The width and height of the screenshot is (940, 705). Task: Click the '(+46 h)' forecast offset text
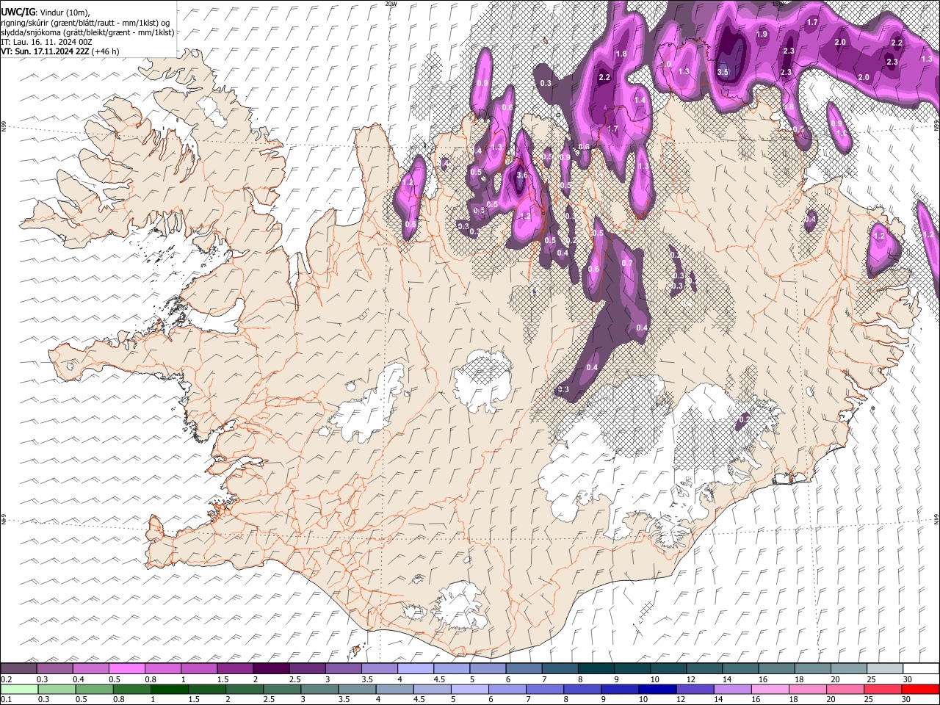pos(106,51)
